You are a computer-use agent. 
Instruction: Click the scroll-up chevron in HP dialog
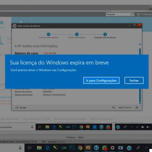[140, 44]
